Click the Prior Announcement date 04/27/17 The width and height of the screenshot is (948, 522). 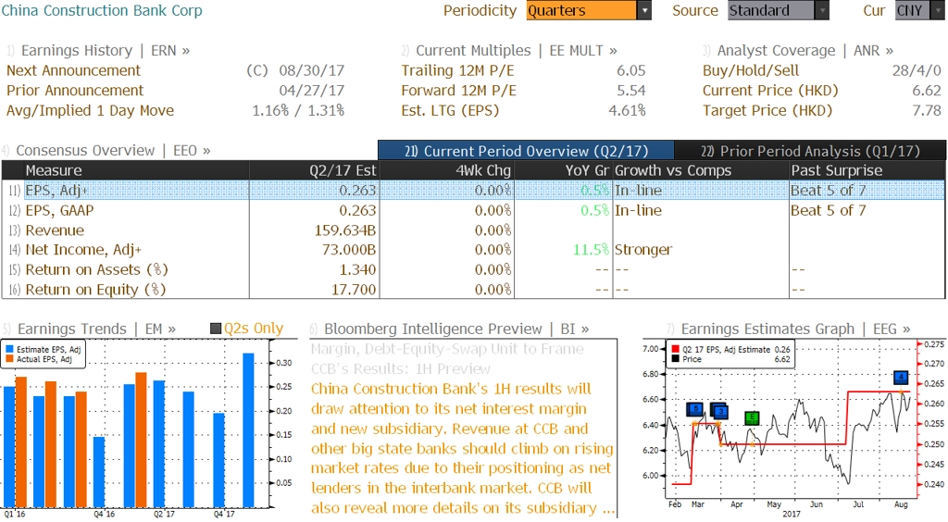[x=311, y=91]
